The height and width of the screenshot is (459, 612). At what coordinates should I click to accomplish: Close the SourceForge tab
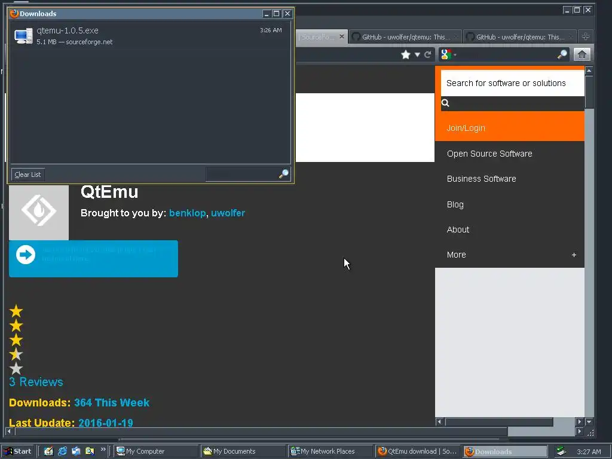click(342, 36)
